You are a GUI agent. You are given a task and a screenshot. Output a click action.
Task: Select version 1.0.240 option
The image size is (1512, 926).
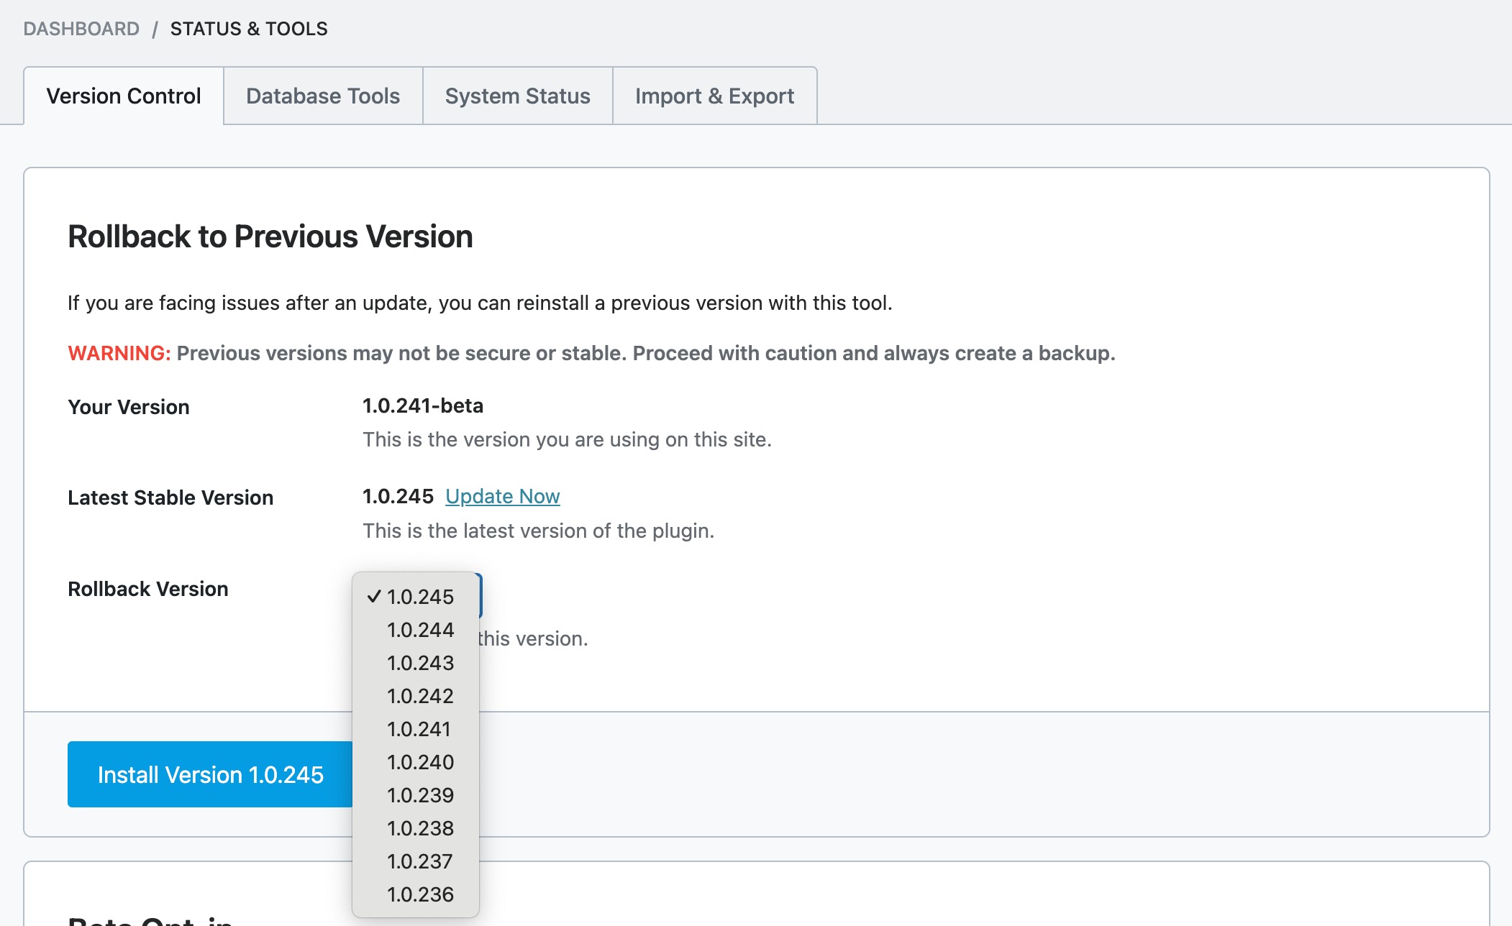tap(420, 762)
